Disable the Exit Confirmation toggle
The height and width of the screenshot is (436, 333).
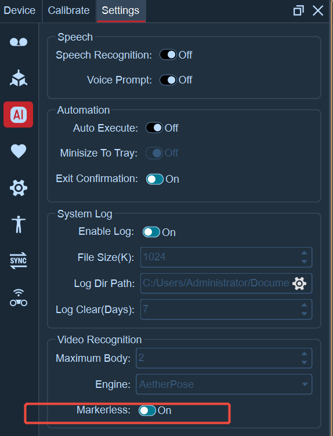click(x=155, y=179)
